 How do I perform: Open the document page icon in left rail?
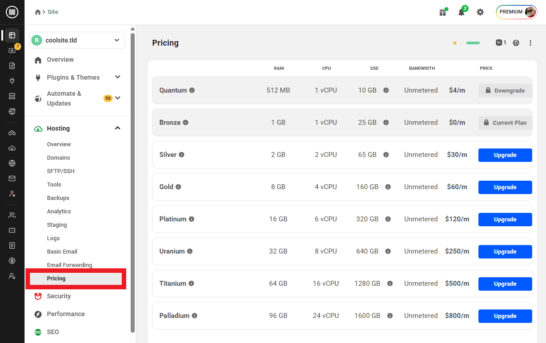tap(12, 66)
